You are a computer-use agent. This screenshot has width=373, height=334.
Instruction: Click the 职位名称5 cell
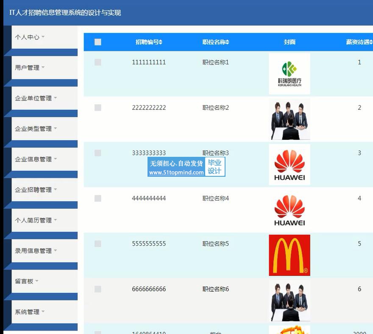pyautogui.click(x=215, y=244)
